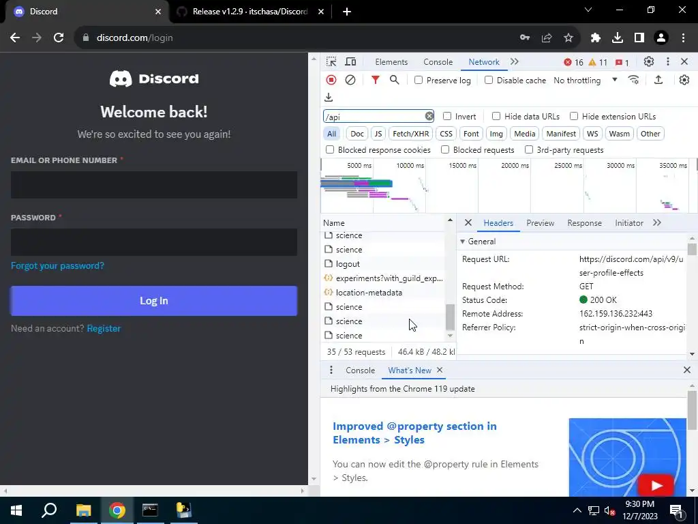Open Chrome main three-dot menu
This screenshot has width=698, height=524.
tap(683, 38)
